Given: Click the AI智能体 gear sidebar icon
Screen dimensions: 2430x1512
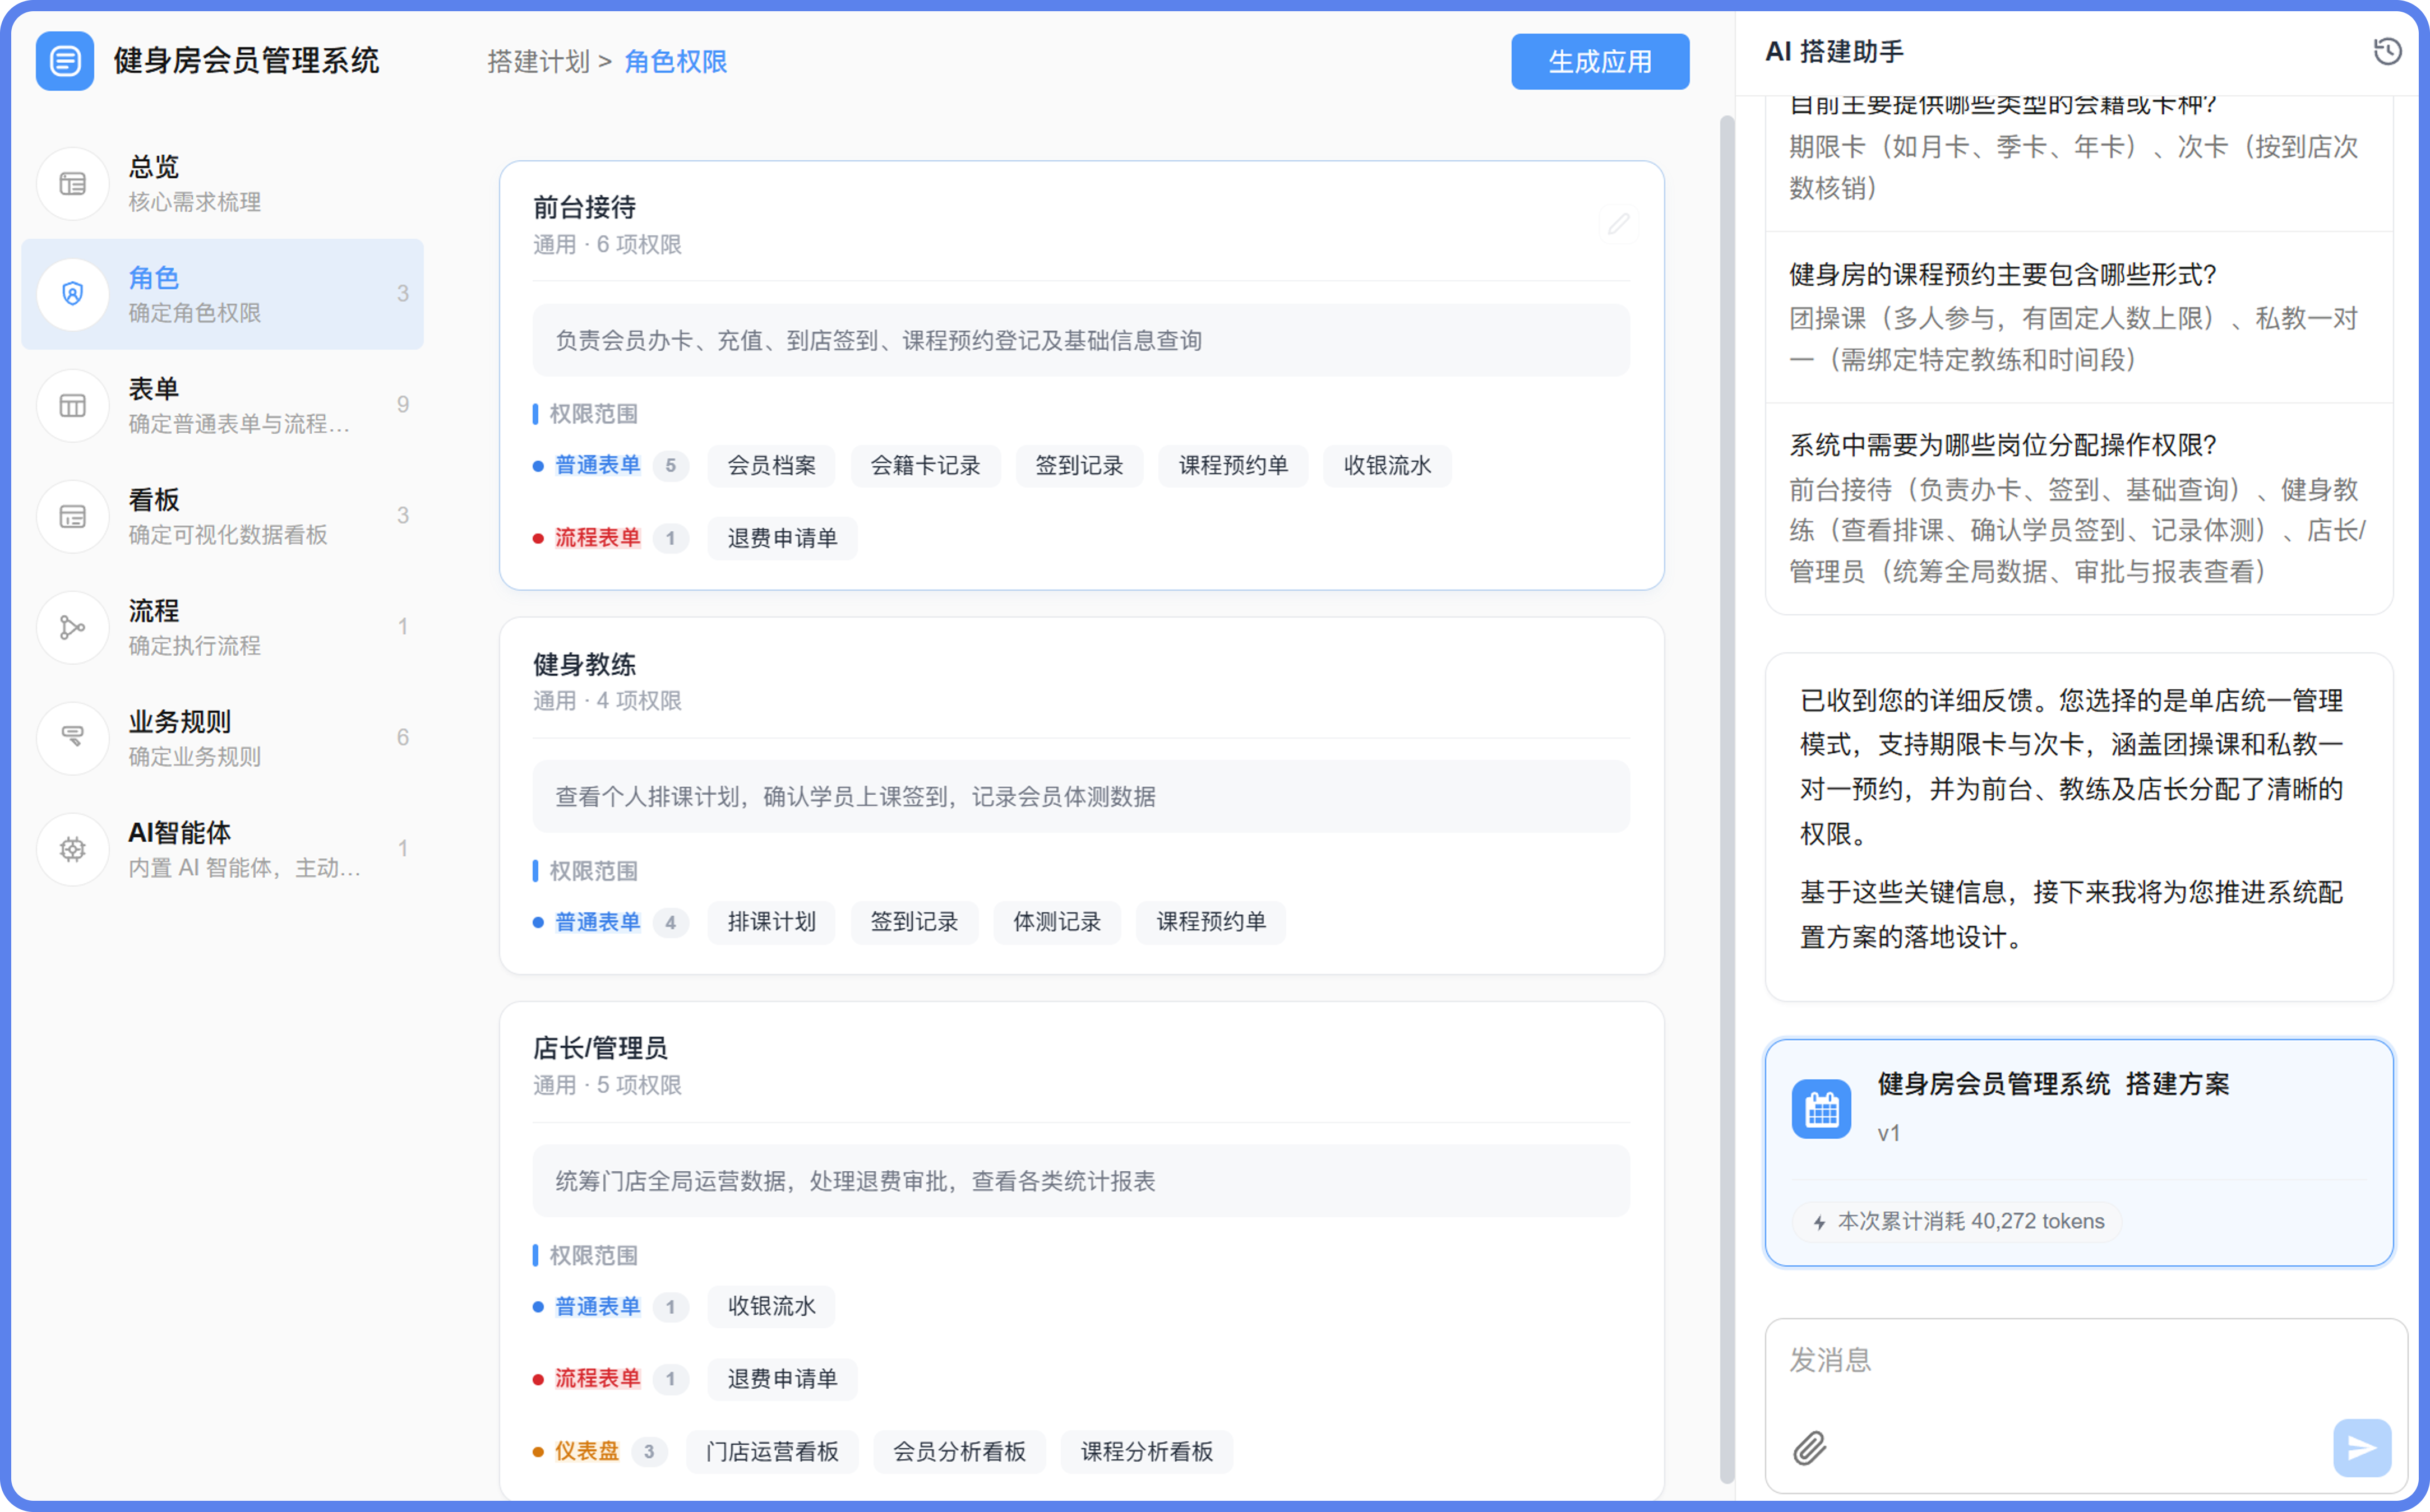Looking at the screenshot, I should [72, 849].
